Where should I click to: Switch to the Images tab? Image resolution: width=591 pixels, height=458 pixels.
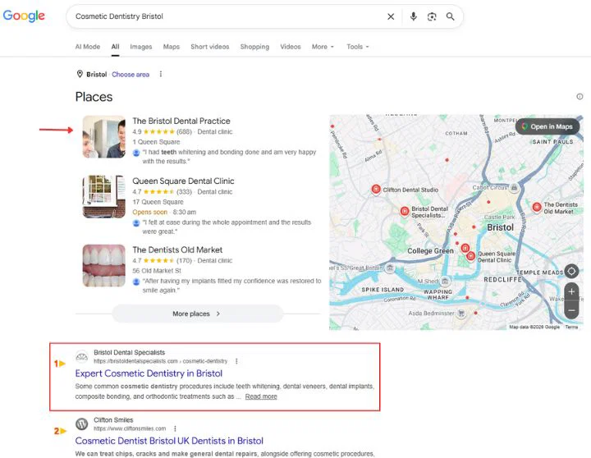141,47
